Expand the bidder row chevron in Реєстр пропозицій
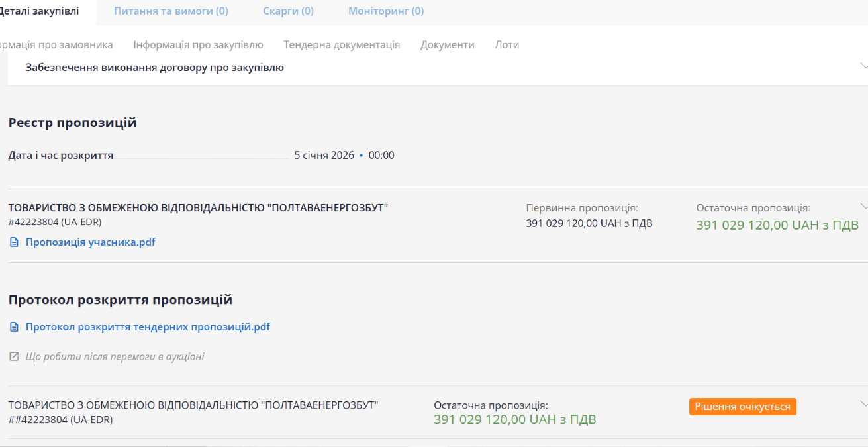 tap(863, 205)
